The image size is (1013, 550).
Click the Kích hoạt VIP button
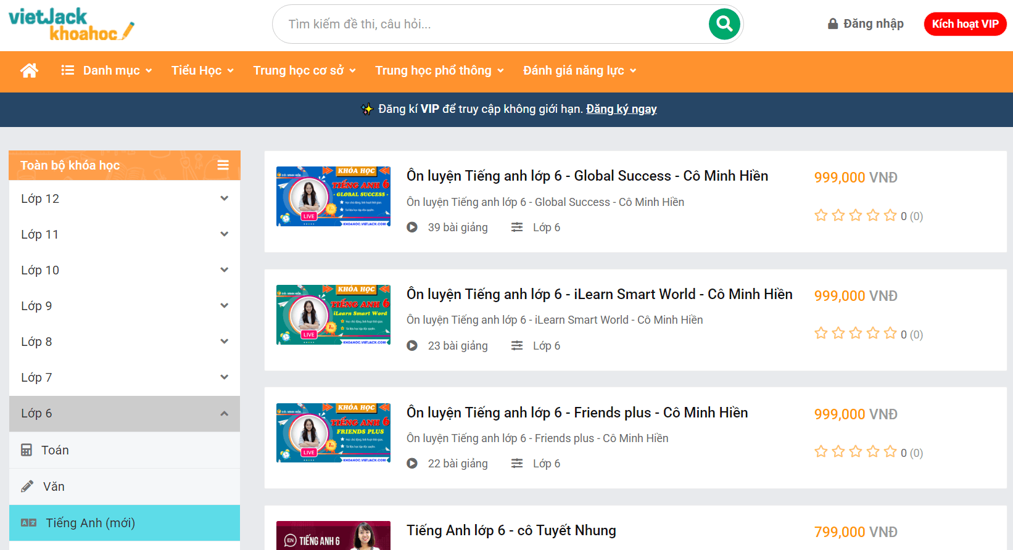tap(965, 24)
